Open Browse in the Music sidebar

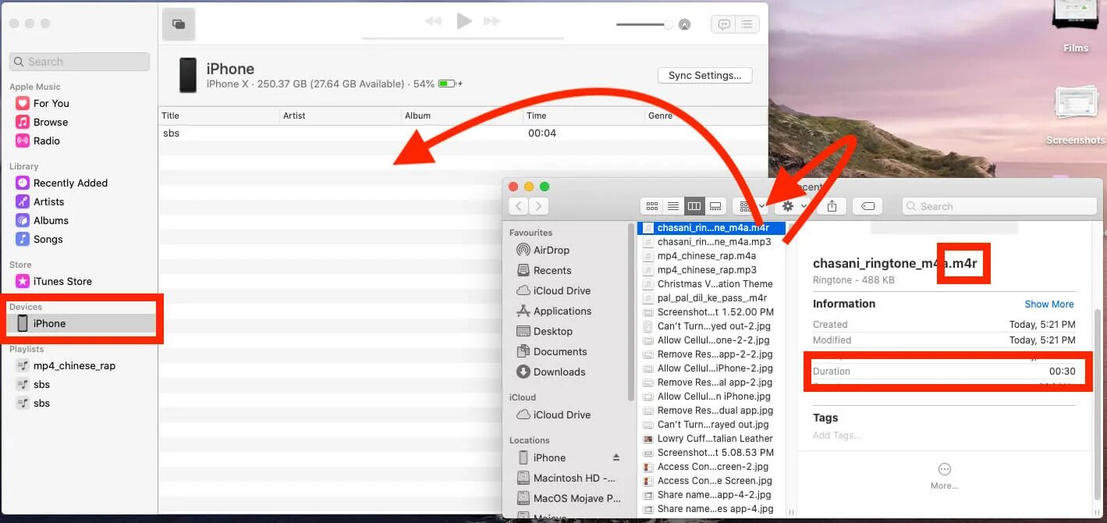[x=51, y=122]
